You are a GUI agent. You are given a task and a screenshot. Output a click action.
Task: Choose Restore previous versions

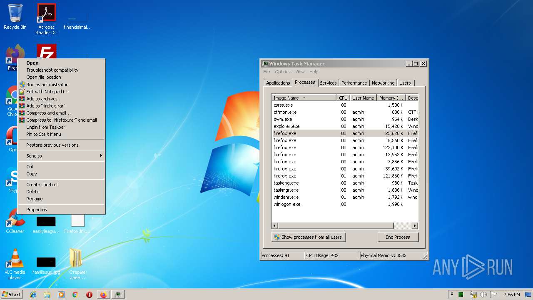pyautogui.click(x=61, y=145)
